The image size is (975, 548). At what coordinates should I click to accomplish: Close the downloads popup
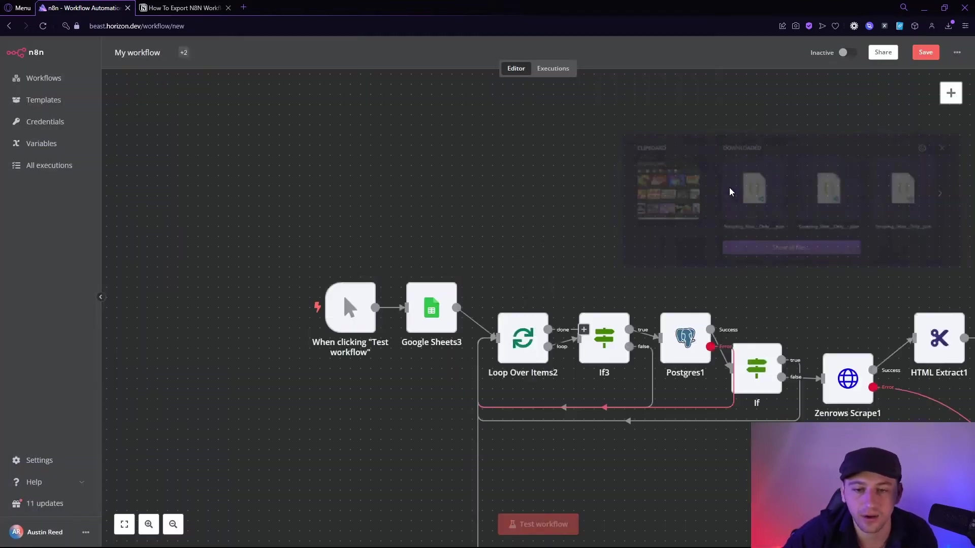[942, 148]
